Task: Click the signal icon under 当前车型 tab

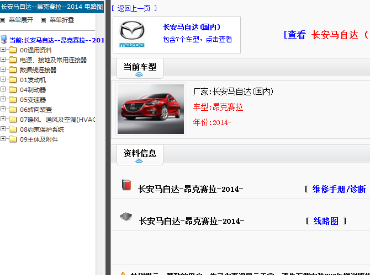Action: (x=139, y=74)
